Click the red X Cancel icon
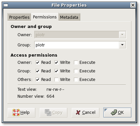This screenshot has height=126, width=140. pyautogui.click(x=78, y=113)
